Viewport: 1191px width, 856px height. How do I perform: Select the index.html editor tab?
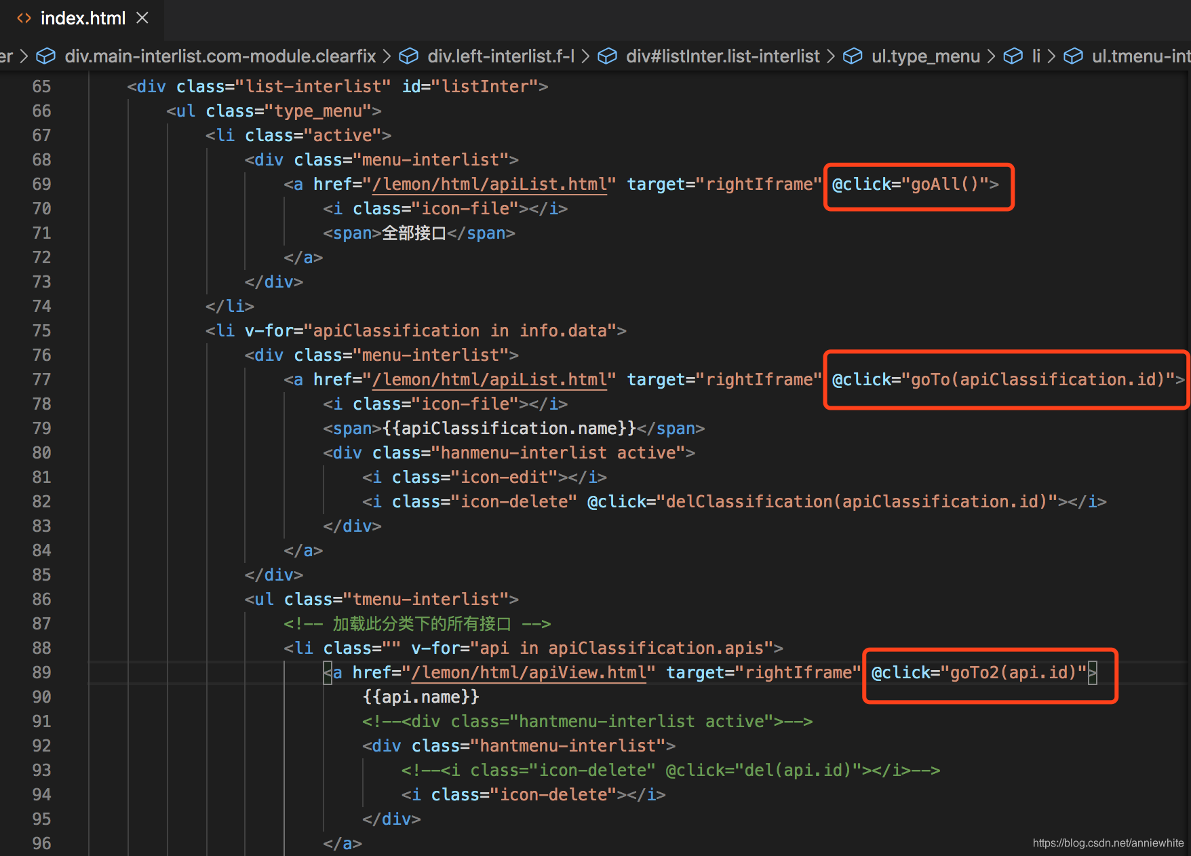point(82,18)
